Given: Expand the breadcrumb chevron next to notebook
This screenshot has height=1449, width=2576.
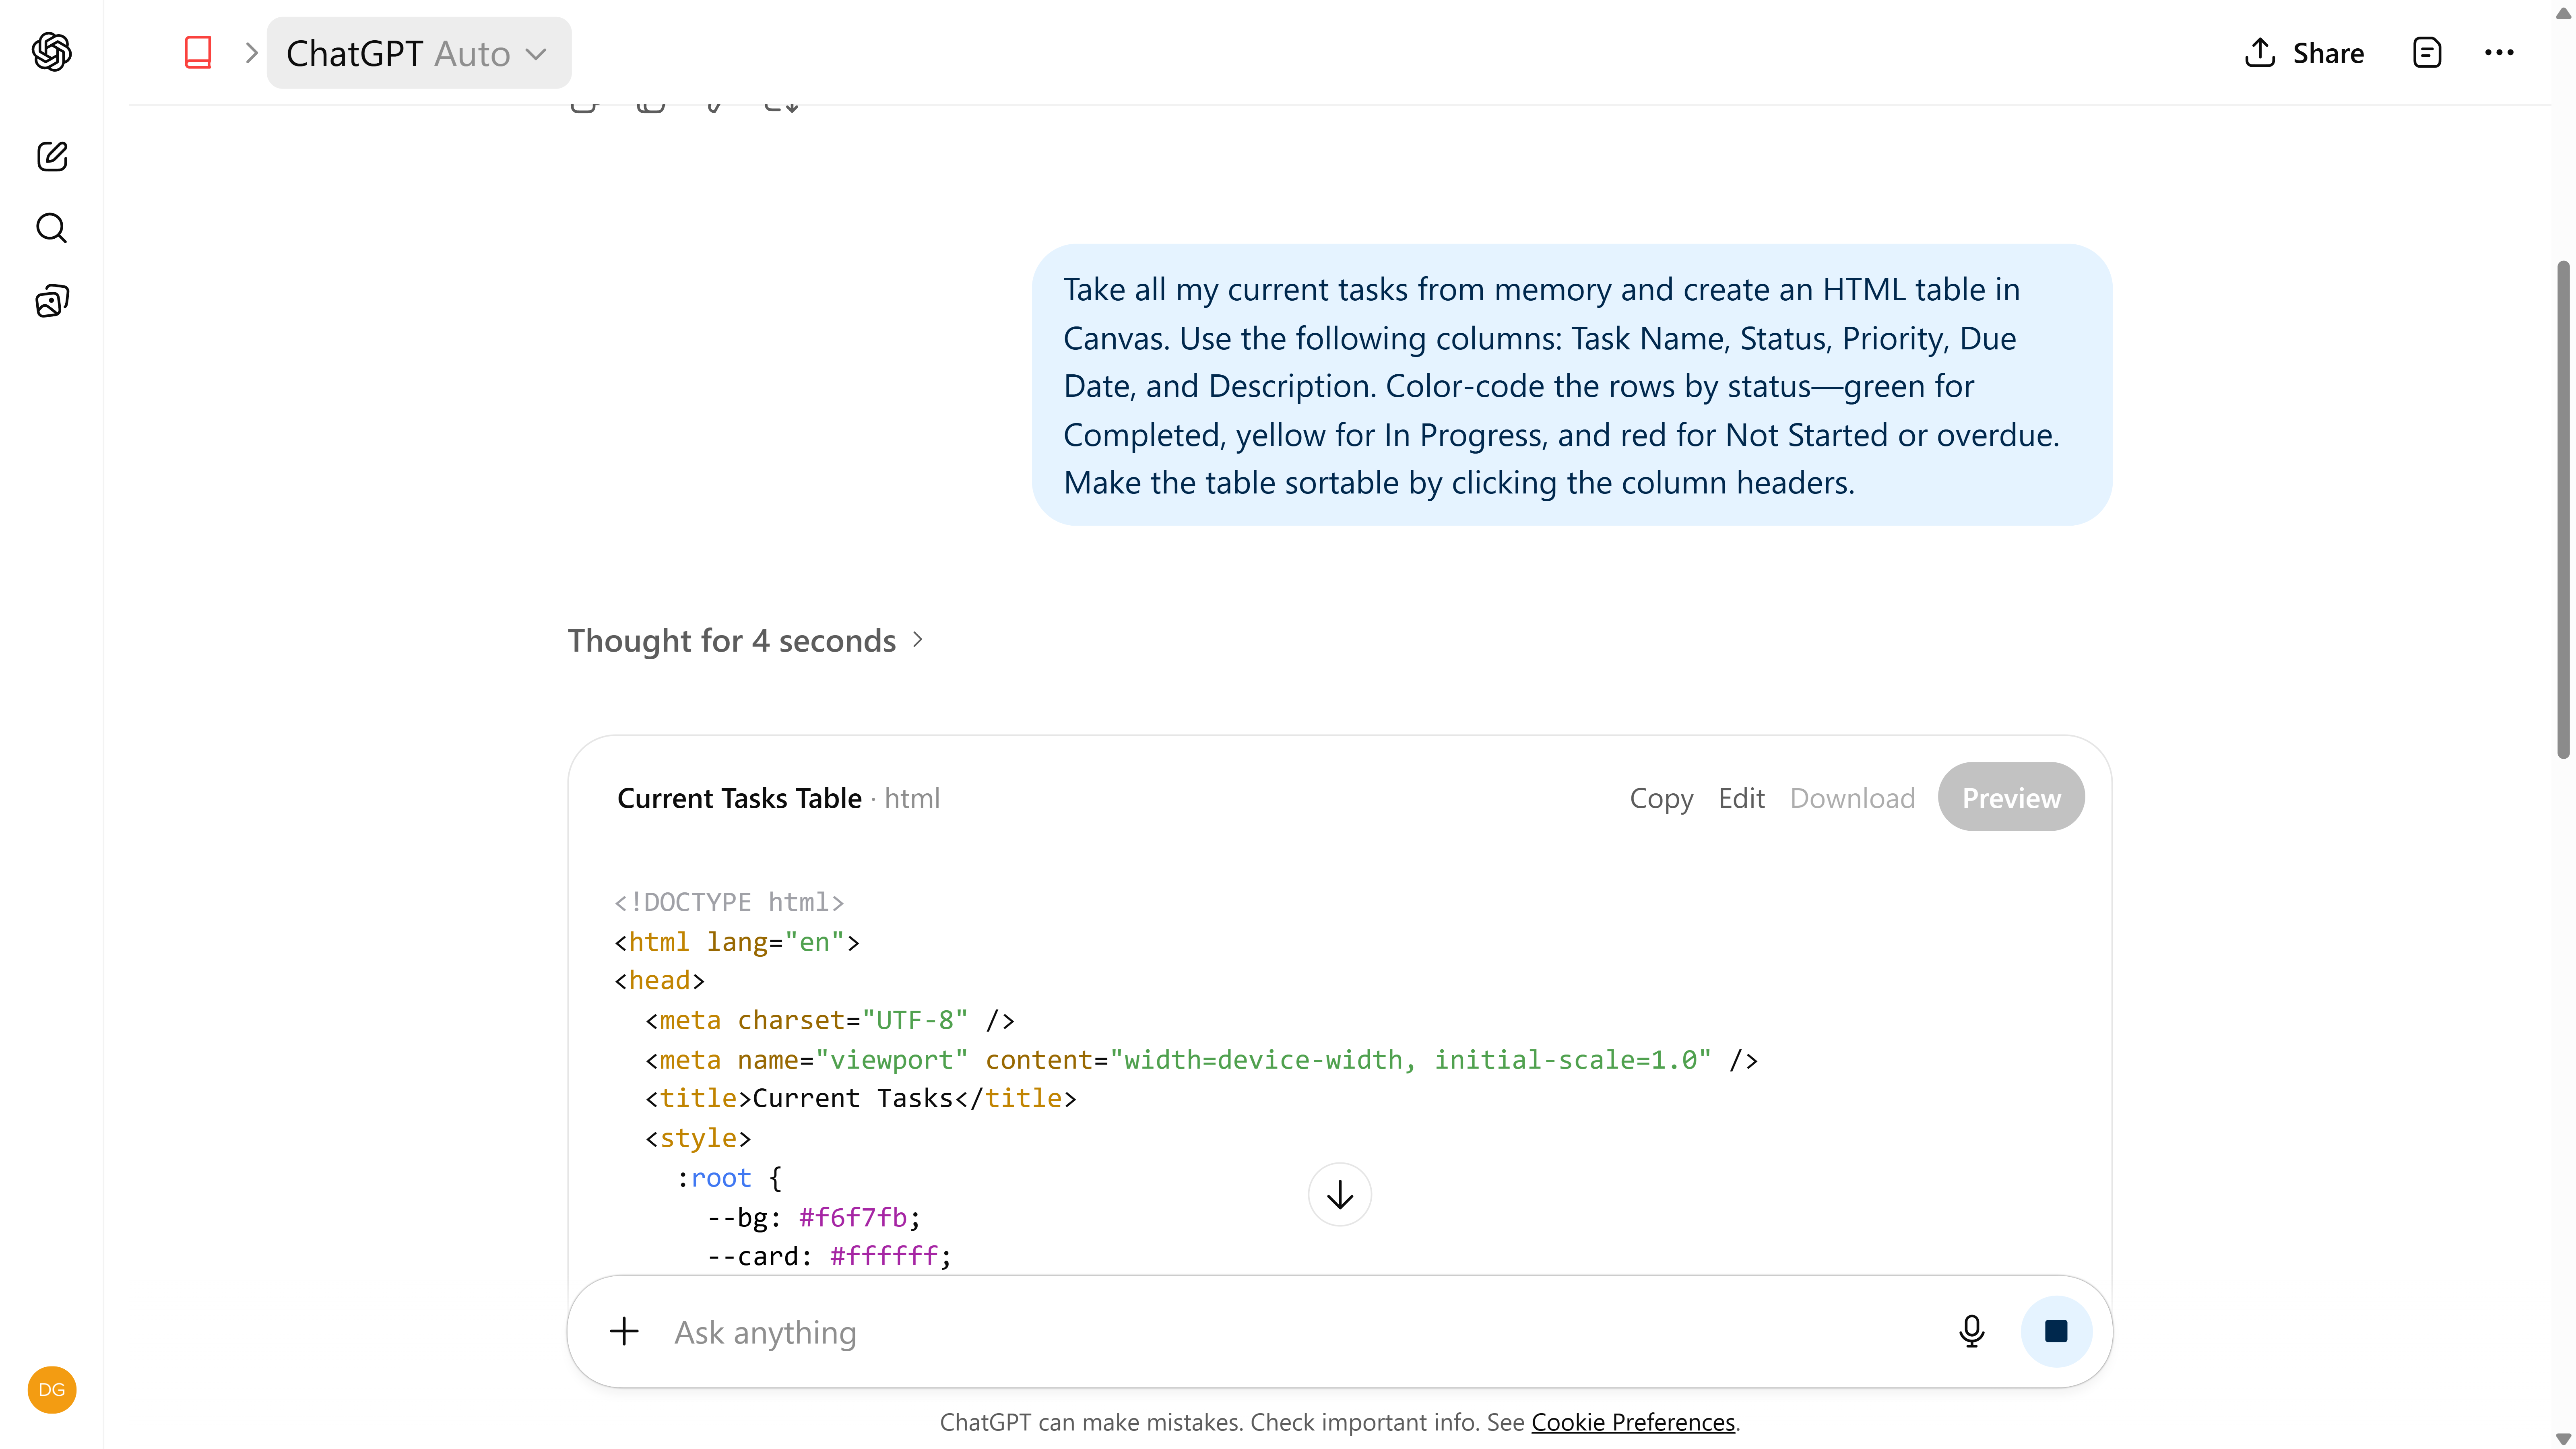Looking at the screenshot, I should coord(252,53).
